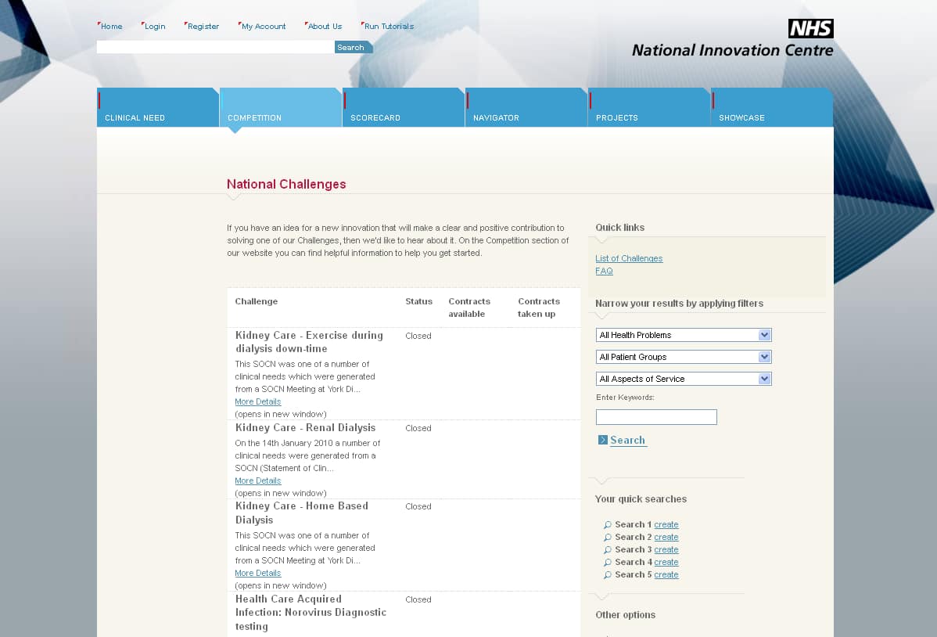Click Register in the top menu
This screenshot has width=937, height=637.
click(203, 27)
